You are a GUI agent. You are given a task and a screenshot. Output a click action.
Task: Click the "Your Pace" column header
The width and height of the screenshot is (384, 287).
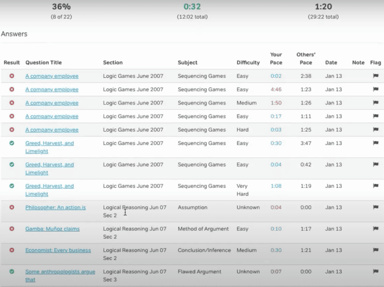[276, 59]
